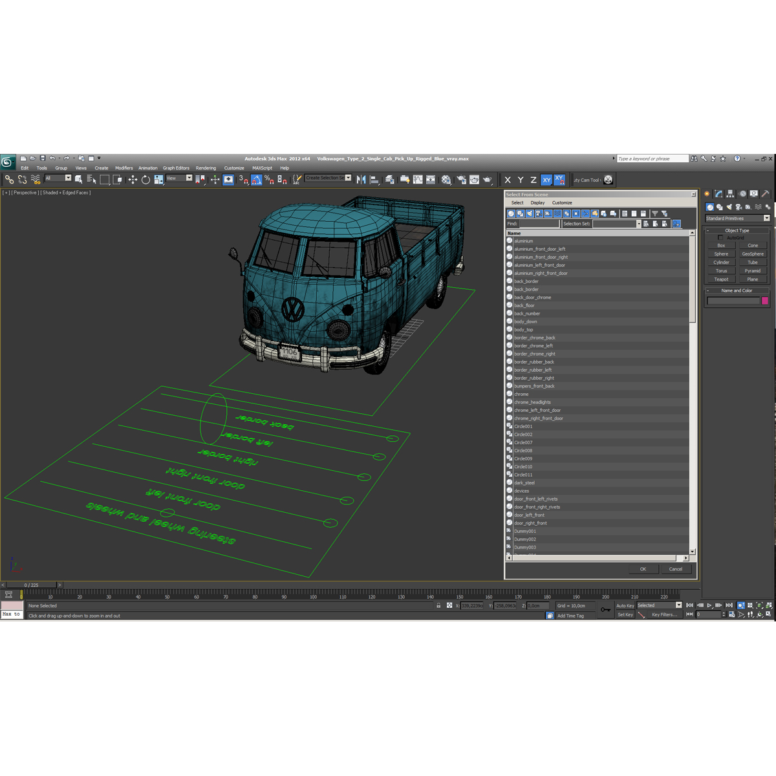Click the 3ds Max application logo button

click(x=8, y=162)
